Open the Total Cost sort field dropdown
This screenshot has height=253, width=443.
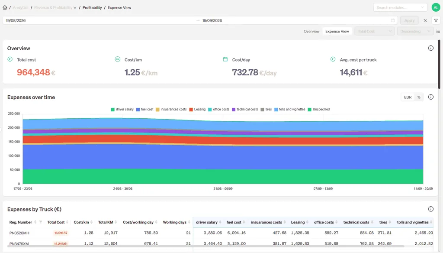pos(374,32)
